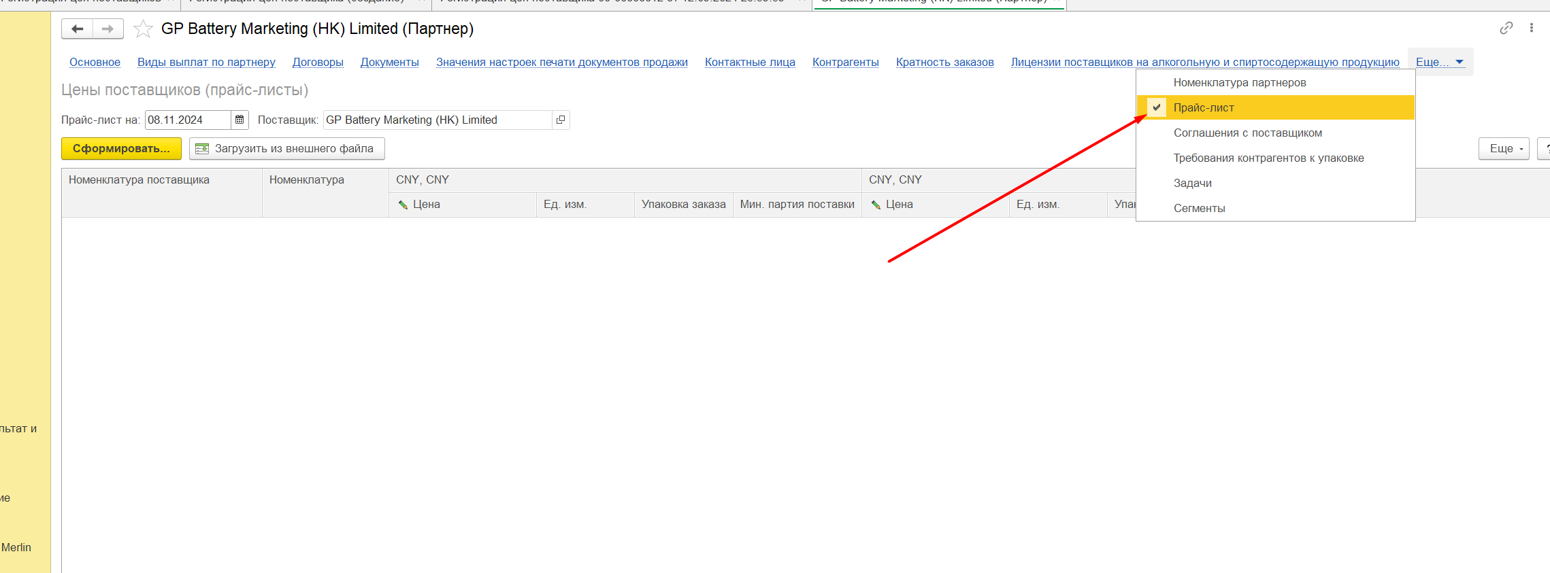Go to Контактные лица link
Viewport: 1550px width, 573px height.
[x=749, y=62]
